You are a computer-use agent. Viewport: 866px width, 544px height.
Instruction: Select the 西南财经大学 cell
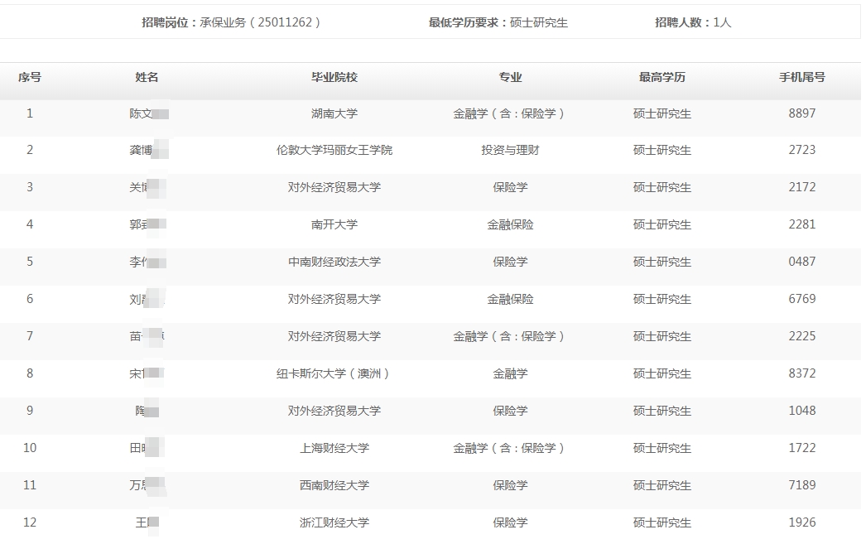(x=334, y=485)
